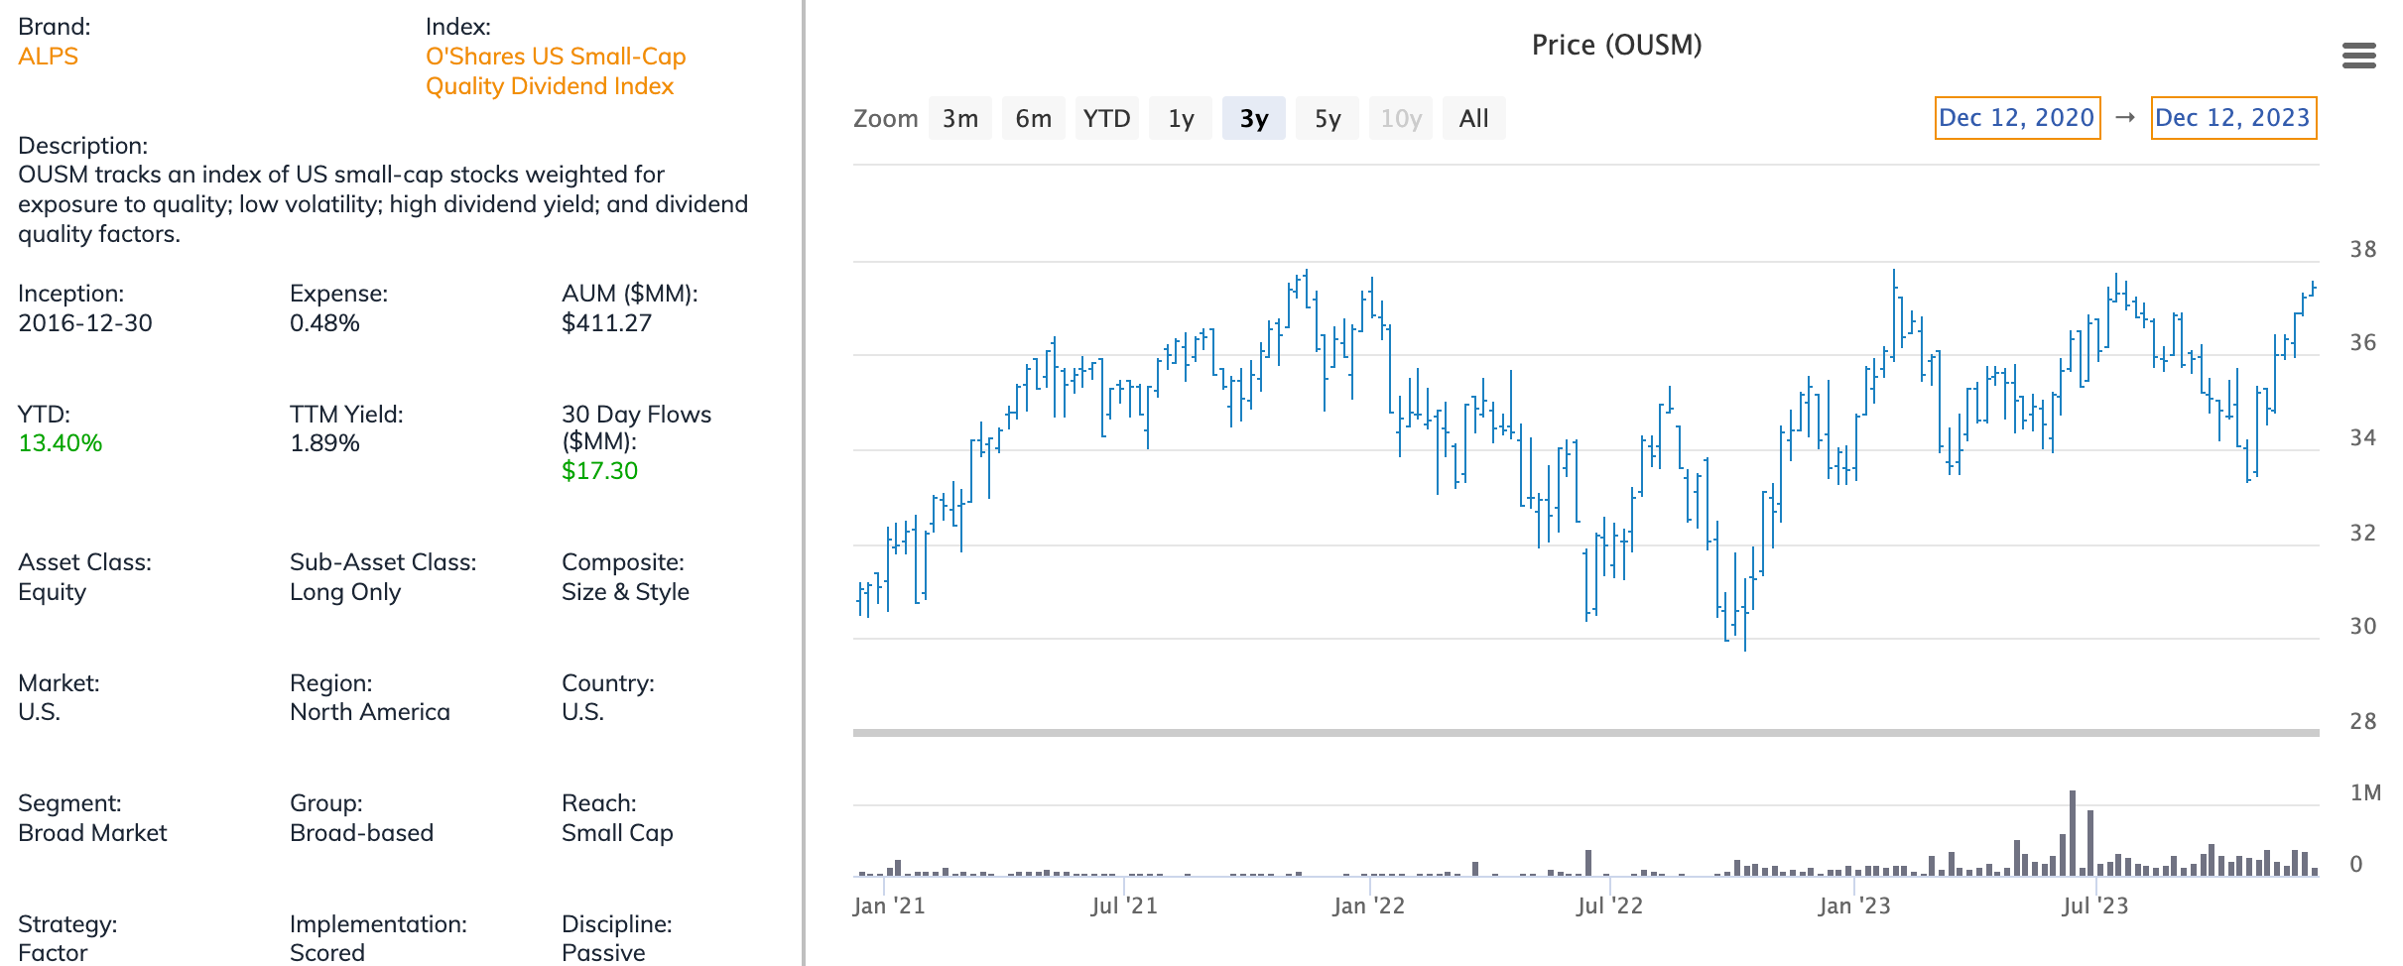Choose the 5y zoom option
Viewport: 2403px width, 966px height.
click(1328, 119)
